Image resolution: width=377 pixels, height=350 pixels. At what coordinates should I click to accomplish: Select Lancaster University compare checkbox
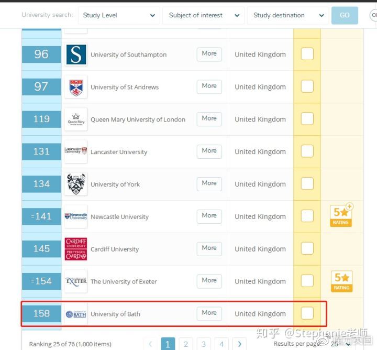click(x=307, y=151)
